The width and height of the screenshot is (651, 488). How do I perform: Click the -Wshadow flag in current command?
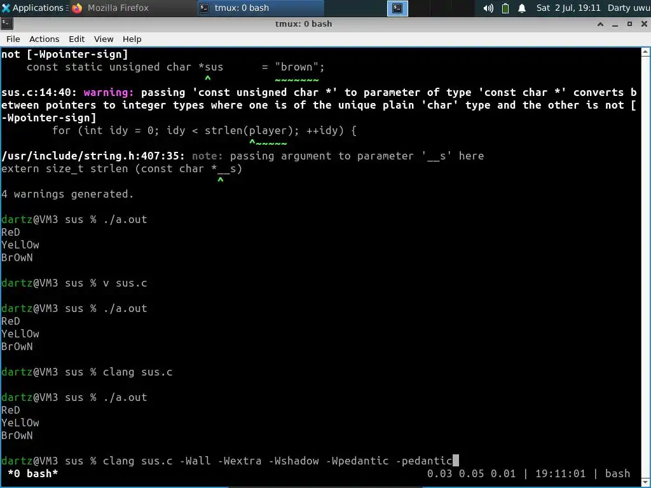pos(294,461)
